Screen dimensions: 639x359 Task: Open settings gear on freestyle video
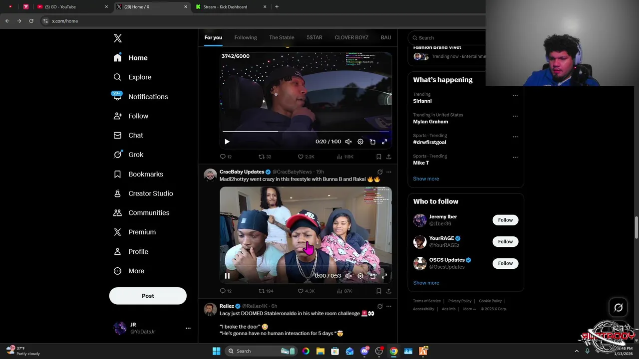coord(360,276)
